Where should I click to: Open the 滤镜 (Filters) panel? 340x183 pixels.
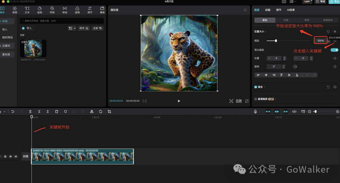(x=77, y=10)
